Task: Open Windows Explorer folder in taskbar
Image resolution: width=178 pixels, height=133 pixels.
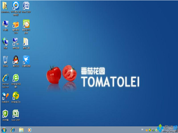Action: [x=21, y=130]
